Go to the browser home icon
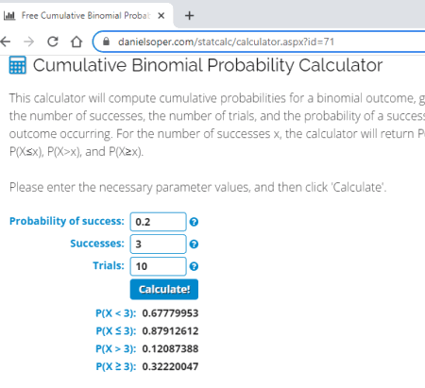The height and width of the screenshot is (388, 425). [x=76, y=42]
